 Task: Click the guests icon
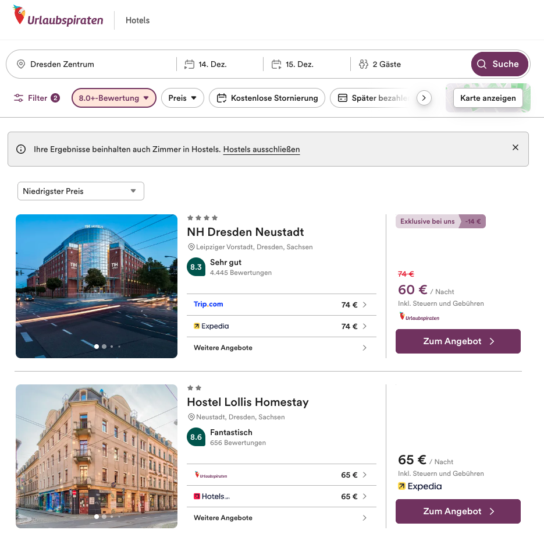pyautogui.click(x=364, y=64)
